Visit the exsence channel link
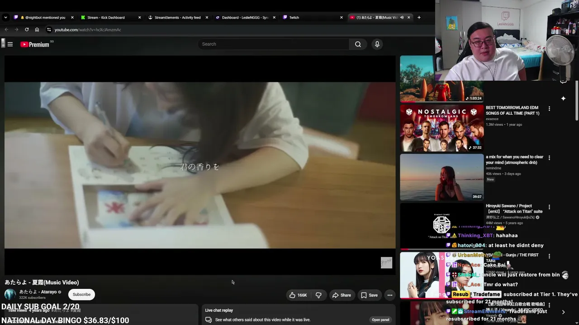This screenshot has height=325, width=579. click(x=492, y=119)
